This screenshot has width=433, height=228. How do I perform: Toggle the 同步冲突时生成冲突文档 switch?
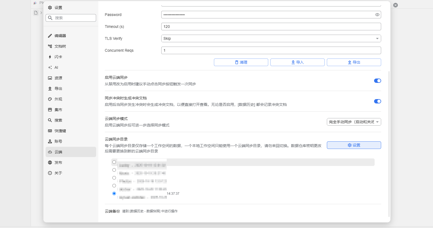[x=378, y=101]
